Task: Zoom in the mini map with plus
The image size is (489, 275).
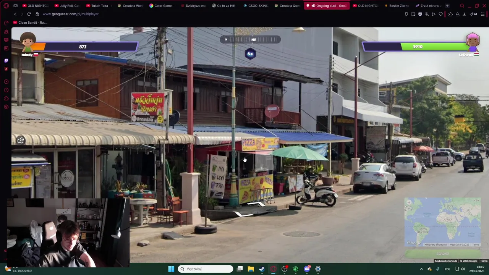Action: click(x=409, y=202)
